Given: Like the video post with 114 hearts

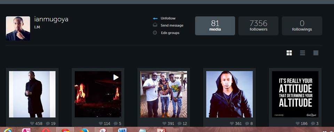Looking at the screenshot, I should click(x=101, y=124).
